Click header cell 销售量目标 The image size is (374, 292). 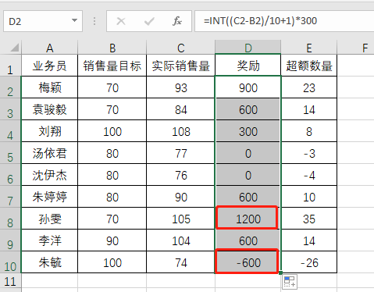(x=112, y=66)
